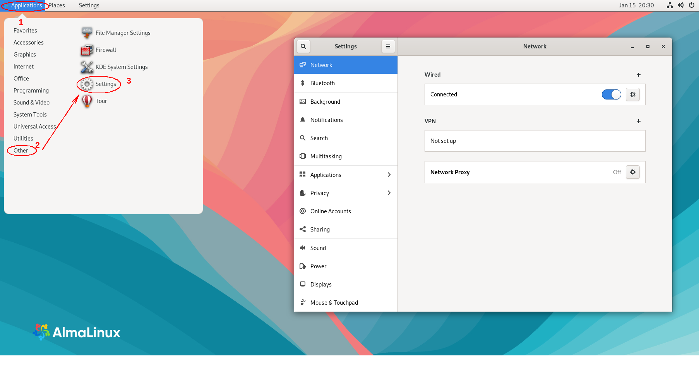The height and width of the screenshot is (367, 699).
Task: Click the volume icon in top bar
Action: 680,5
